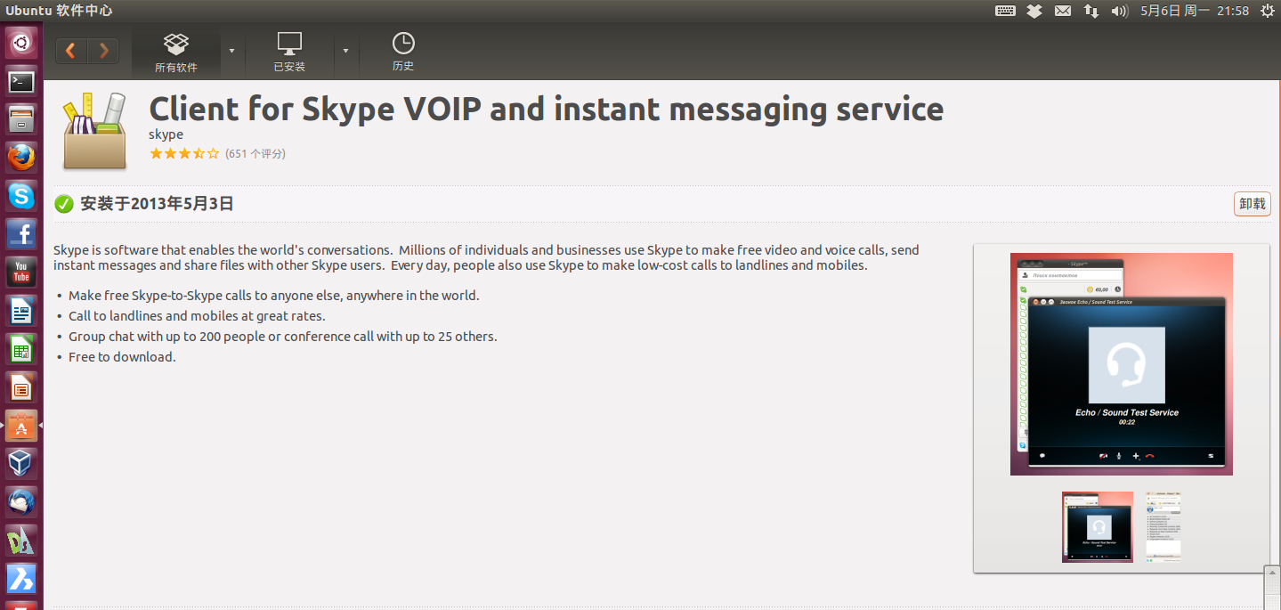Click the green installed checkmark icon
The height and width of the screenshot is (610, 1281).
pyautogui.click(x=64, y=204)
